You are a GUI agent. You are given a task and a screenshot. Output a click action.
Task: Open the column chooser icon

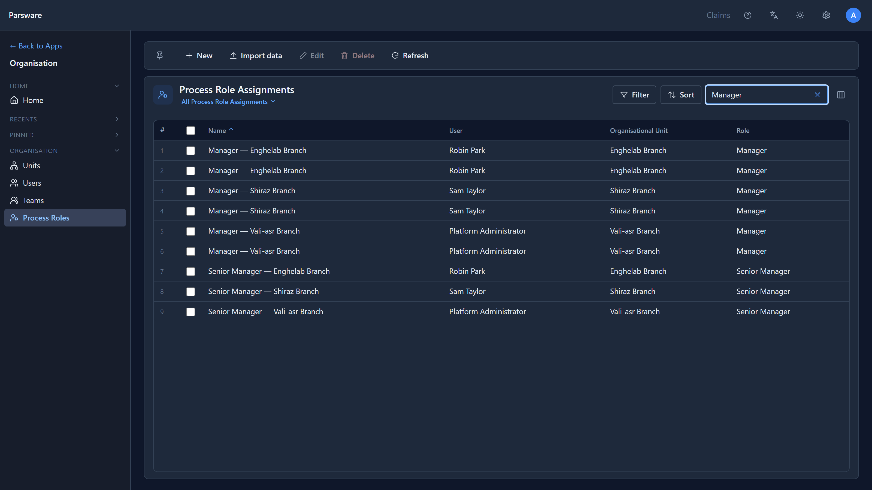[841, 95]
